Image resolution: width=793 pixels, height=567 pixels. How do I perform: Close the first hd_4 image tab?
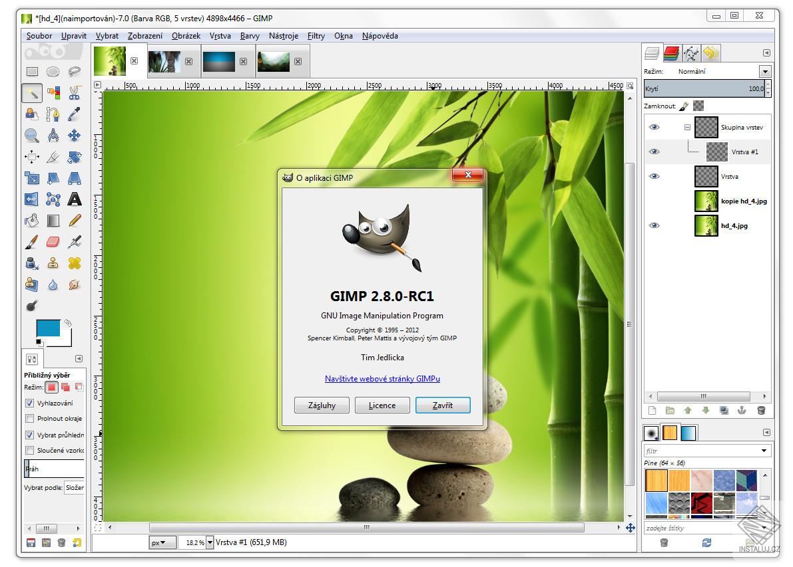coord(134,60)
